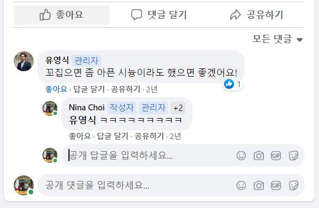
Task: Attach photo in the public comment box
Action: pos(259,185)
